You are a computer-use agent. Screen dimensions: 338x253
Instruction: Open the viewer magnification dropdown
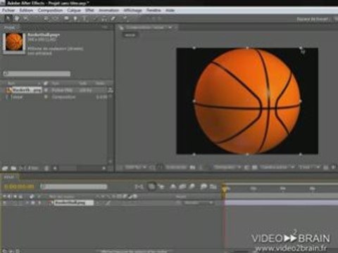(135, 167)
